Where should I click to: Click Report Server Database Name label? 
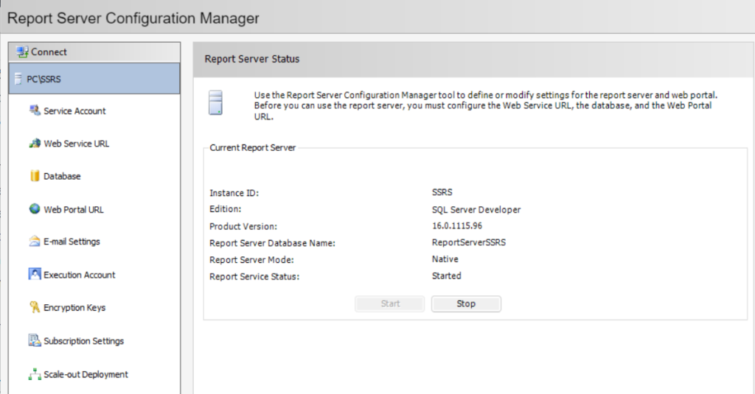pos(272,243)
